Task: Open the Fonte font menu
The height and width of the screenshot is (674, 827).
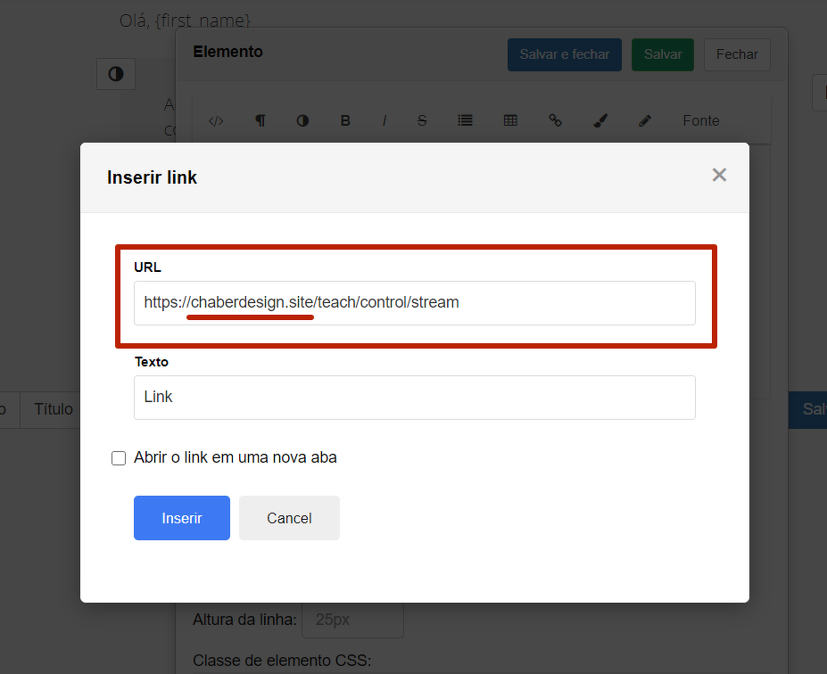Action: click(700, 121)
